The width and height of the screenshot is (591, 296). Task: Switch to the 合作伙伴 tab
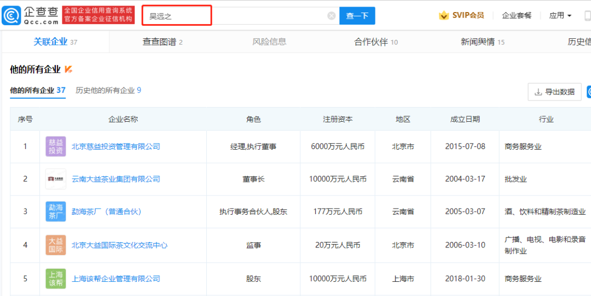coord(376,42)
